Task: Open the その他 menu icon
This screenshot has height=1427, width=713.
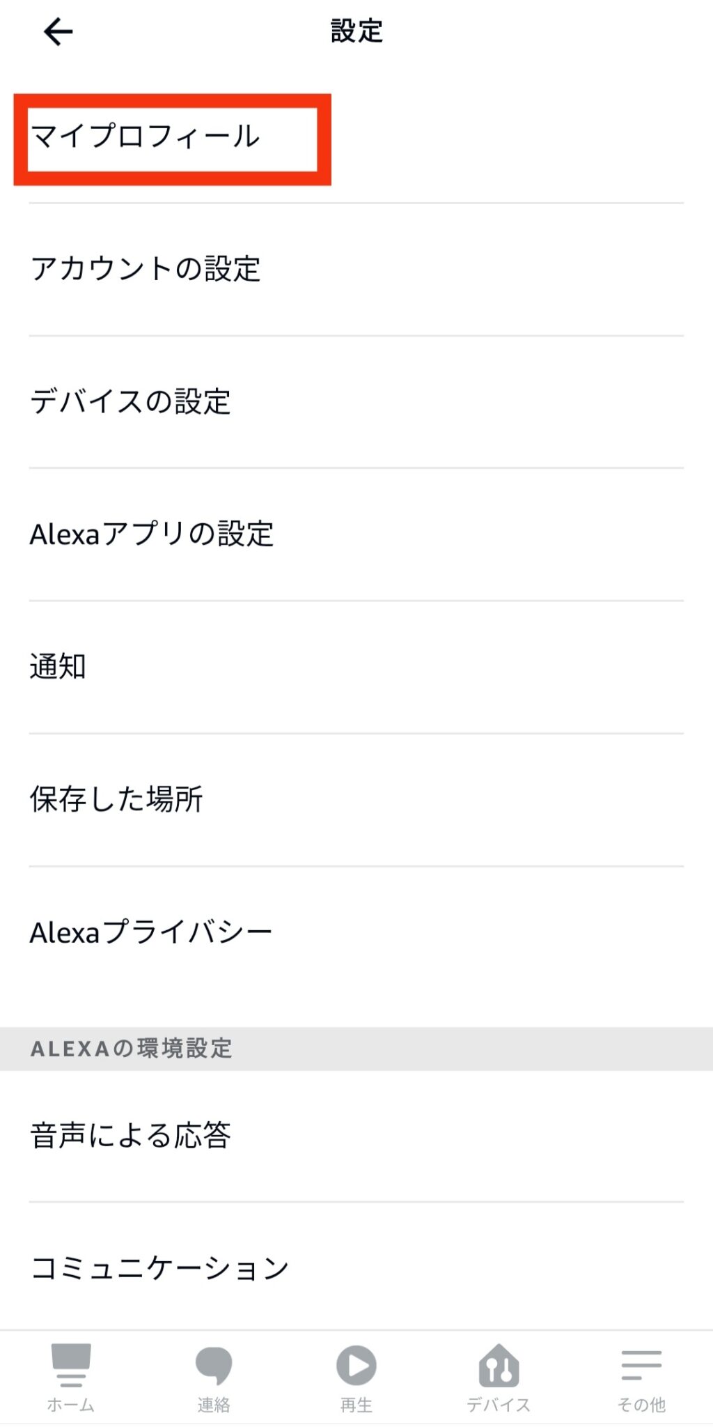Action: (x=641, y=1365)
